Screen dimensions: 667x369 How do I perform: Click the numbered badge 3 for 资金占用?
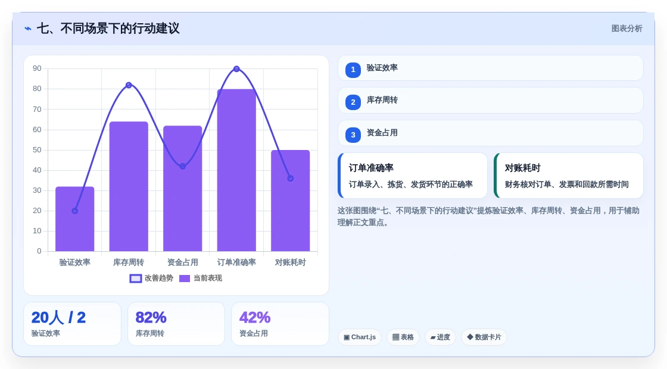(353, 135)
